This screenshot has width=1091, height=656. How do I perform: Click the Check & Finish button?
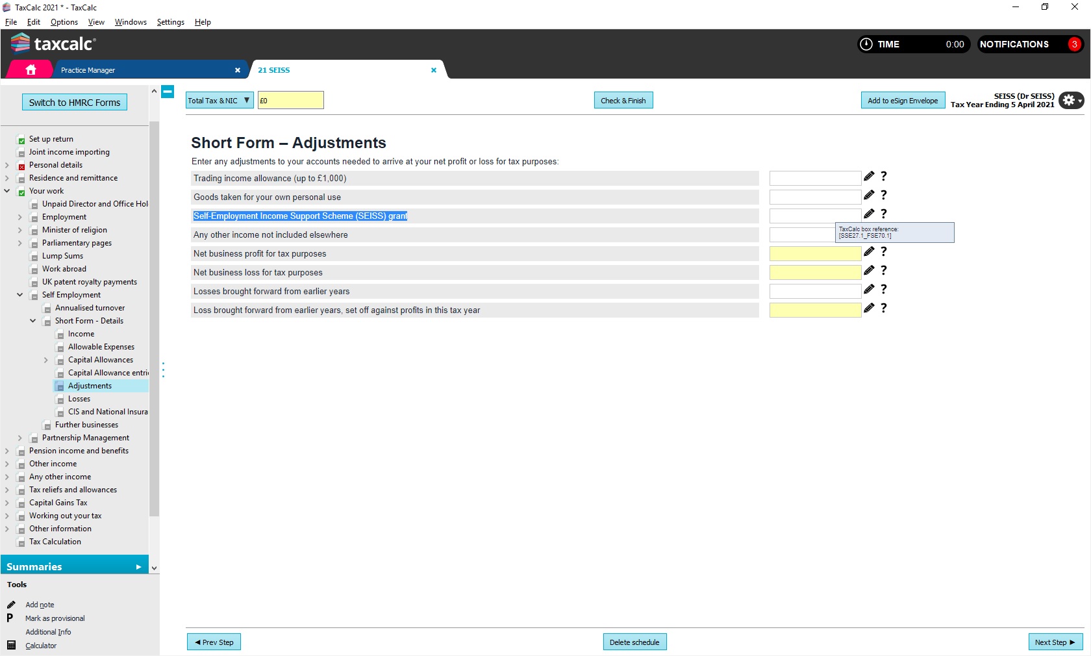point(623,101)
